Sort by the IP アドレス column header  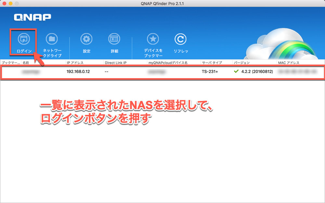click(x=75, y=63)
